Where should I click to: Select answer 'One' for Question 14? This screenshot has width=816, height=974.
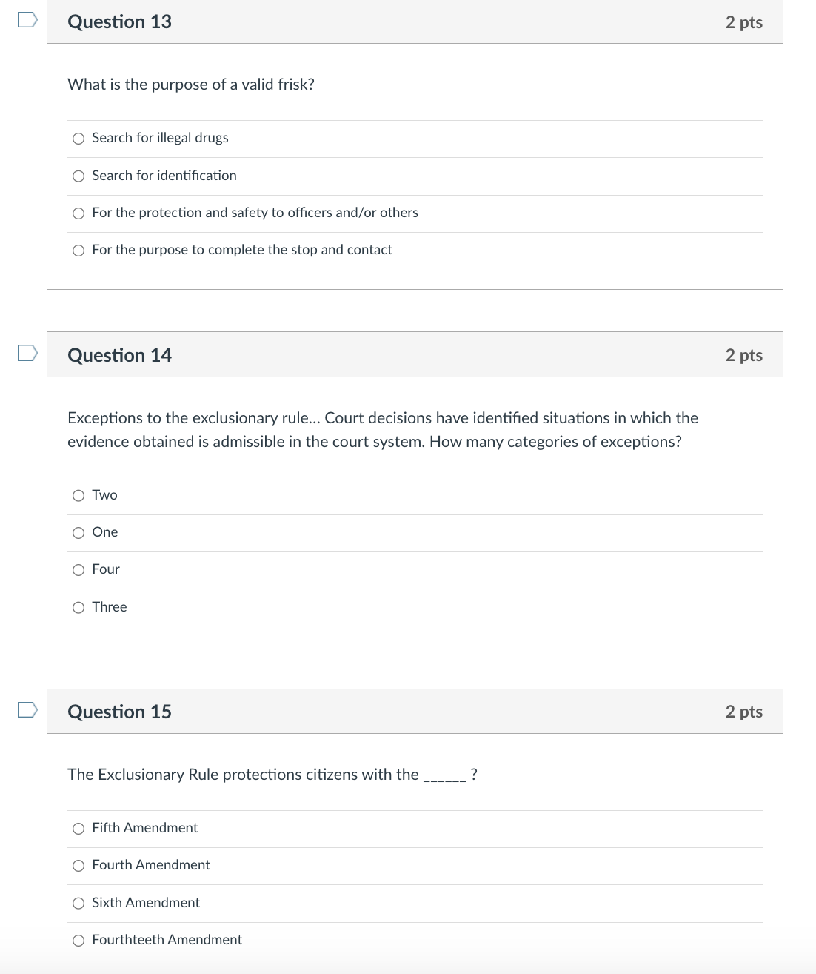(x=78, y=532)
